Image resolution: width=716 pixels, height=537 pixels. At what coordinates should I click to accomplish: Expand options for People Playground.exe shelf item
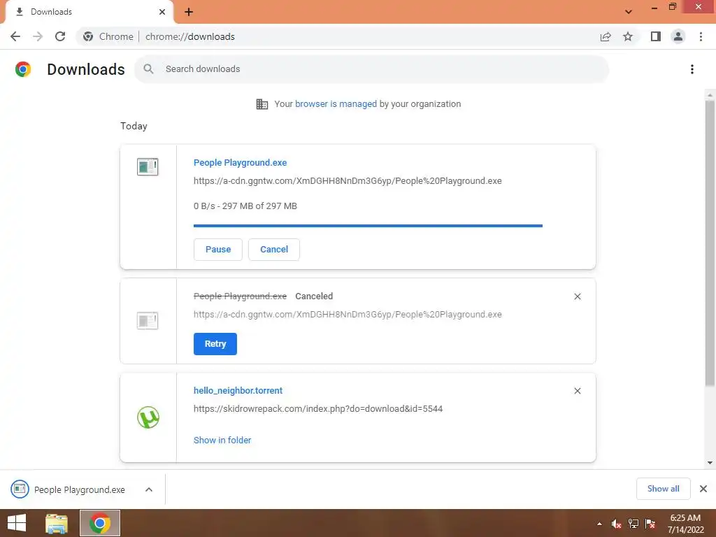pyautogui.click(x=149, y=489)
